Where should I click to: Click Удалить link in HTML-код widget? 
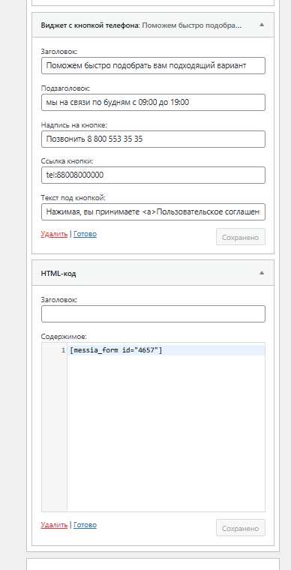click(x=54, y=524)
